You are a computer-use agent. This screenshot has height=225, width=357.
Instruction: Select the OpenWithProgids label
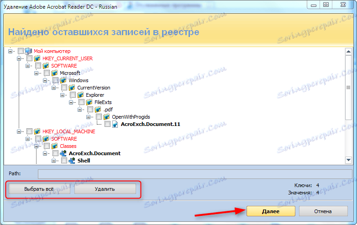click(131, 117)
